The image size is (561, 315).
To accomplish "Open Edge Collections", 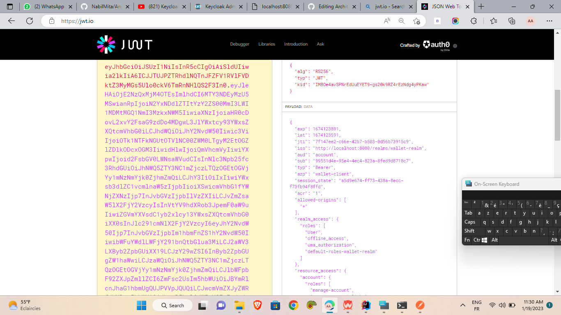I will coord(512,21).
